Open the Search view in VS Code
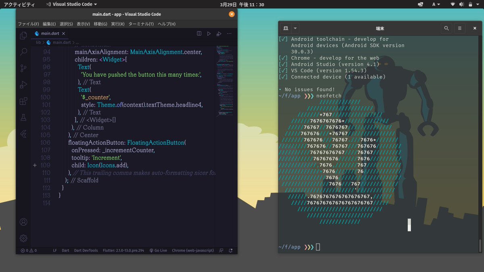The width and height of the screenshot is (484, 272). pos(23,52)
